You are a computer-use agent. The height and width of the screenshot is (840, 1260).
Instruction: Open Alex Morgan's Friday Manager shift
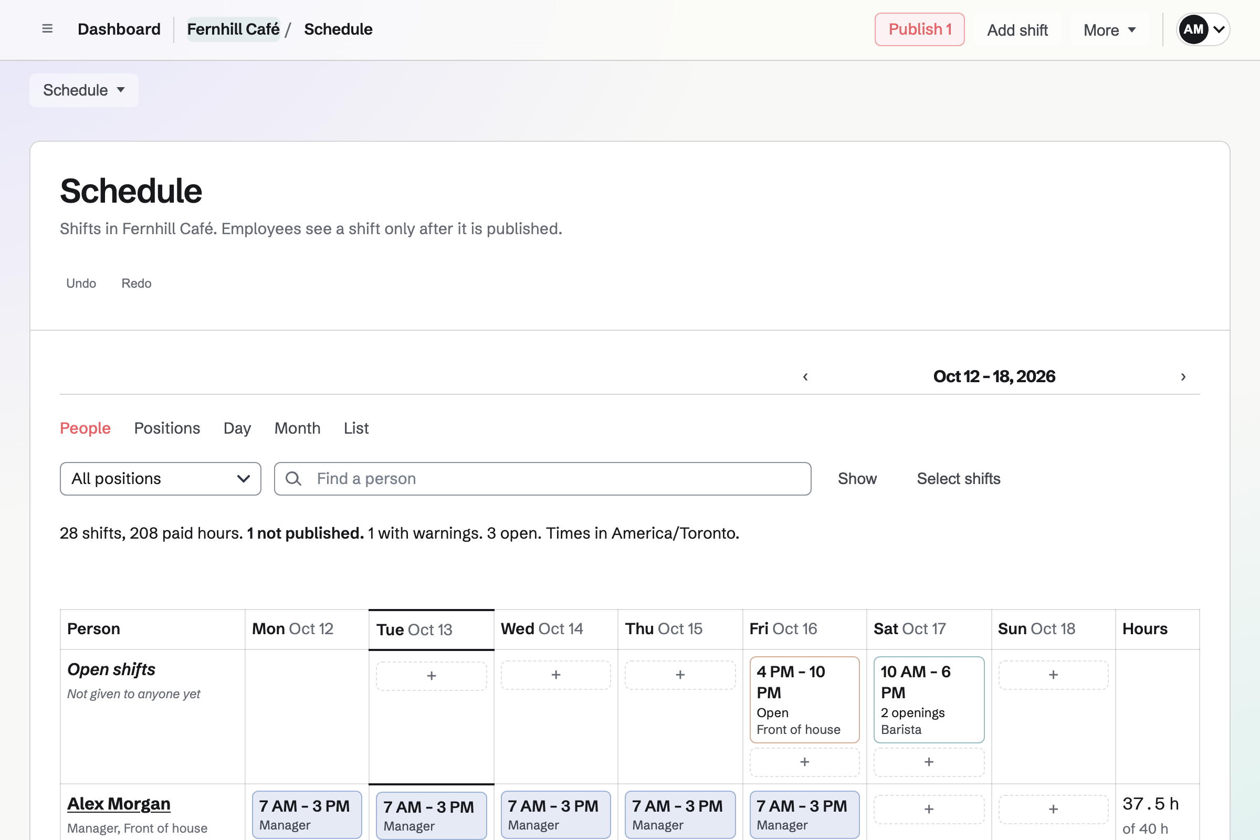point(805,814)
